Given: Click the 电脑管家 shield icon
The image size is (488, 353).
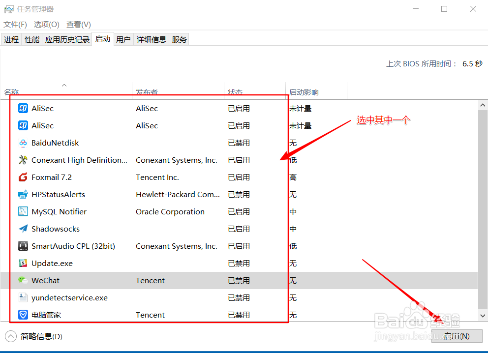Looking at the screenshot, I should [23, 315].
